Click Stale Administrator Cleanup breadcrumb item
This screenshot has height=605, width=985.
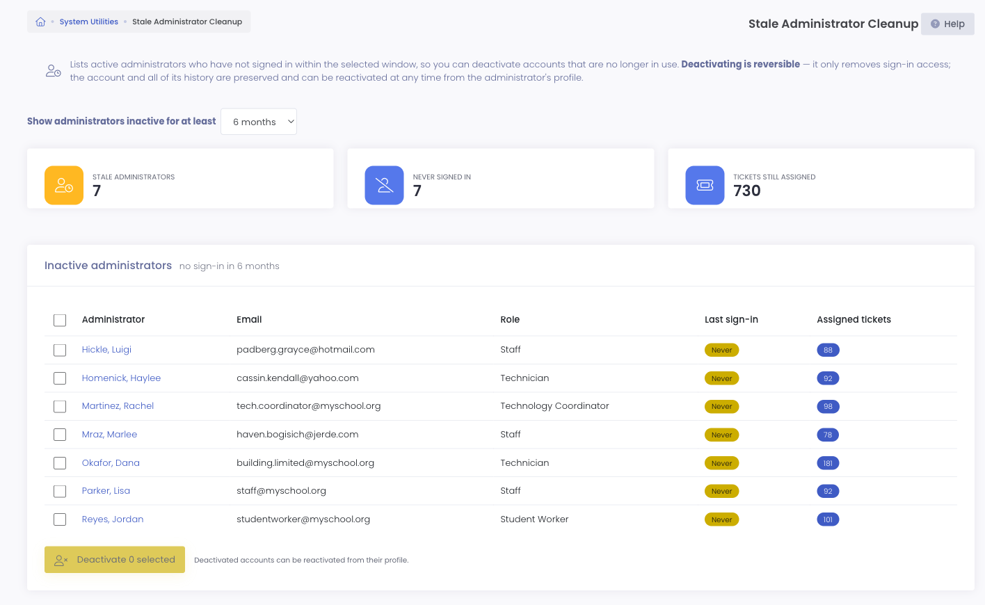187,22
